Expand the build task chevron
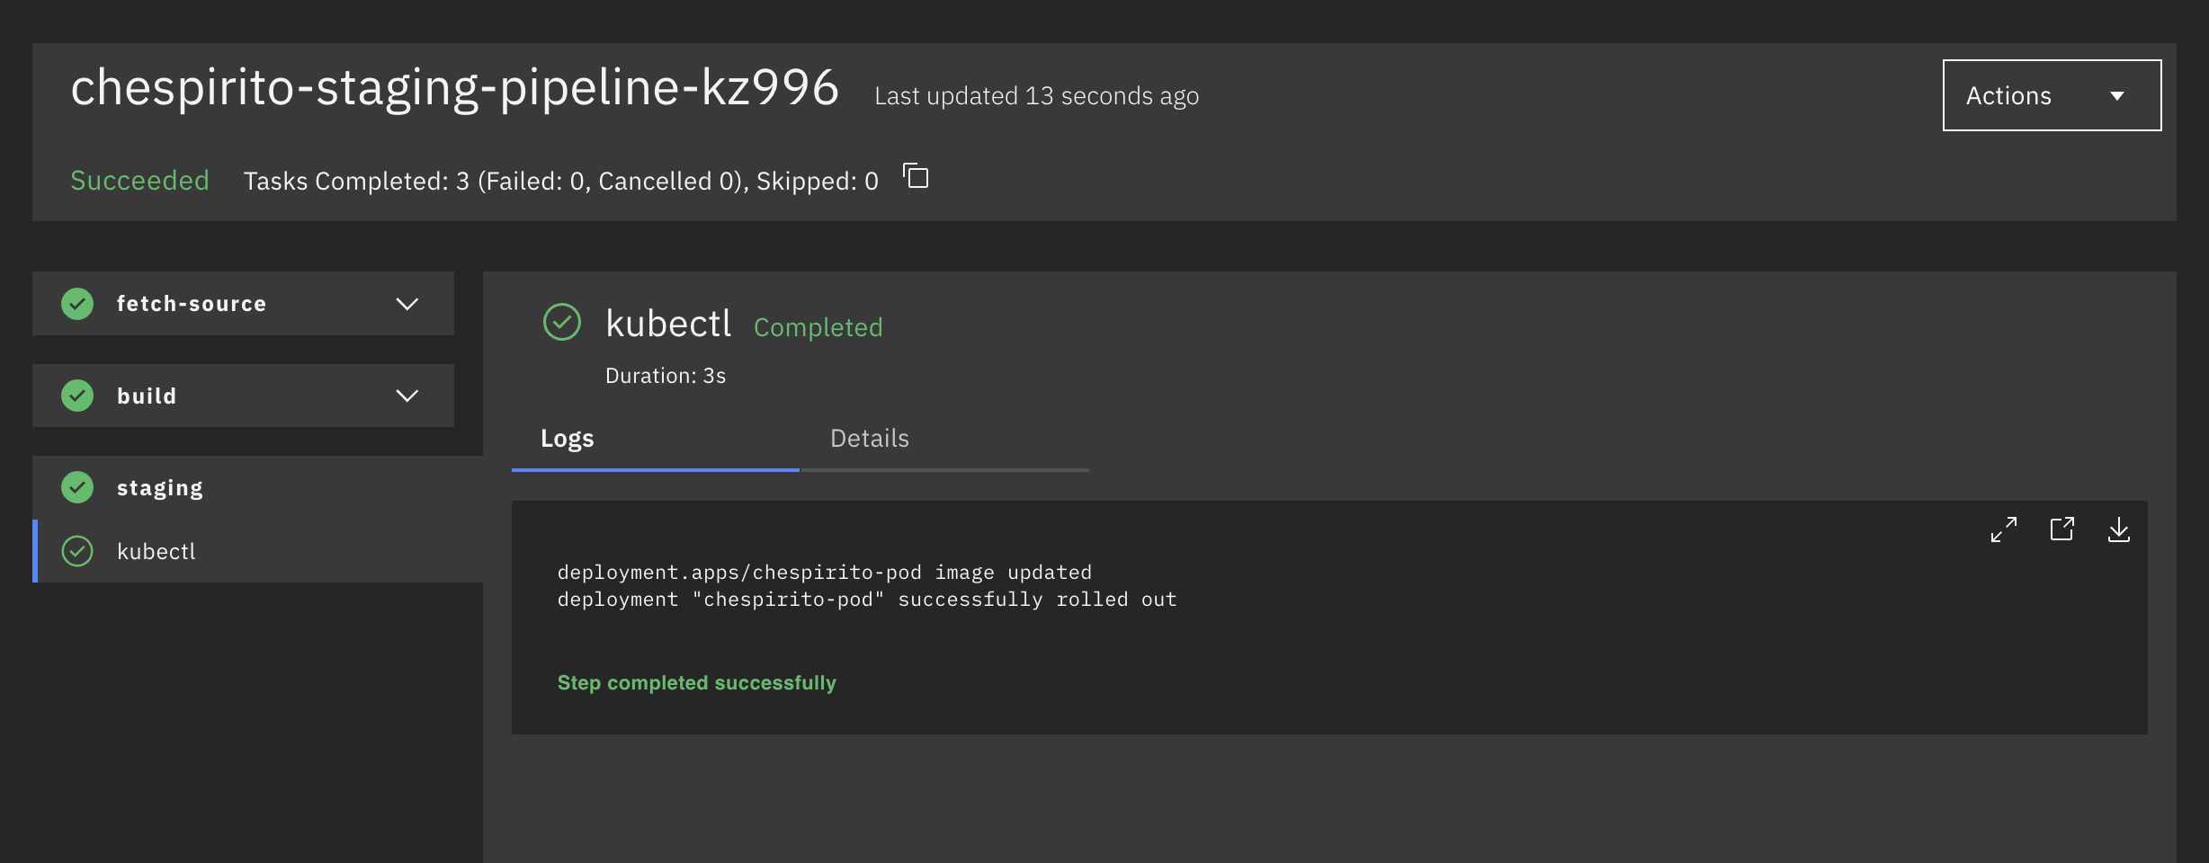Image resolution: width=2209 pixels, height=863 pixels. coord(407,396)
